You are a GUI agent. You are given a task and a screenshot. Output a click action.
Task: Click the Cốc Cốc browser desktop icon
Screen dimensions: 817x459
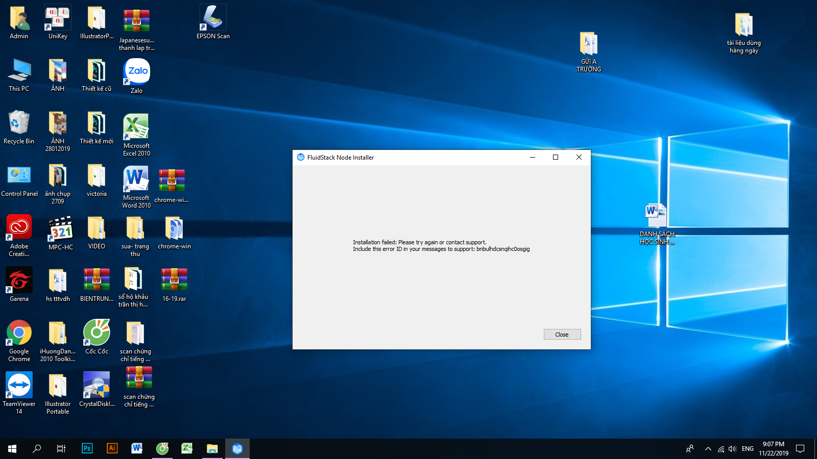(97, 334)
